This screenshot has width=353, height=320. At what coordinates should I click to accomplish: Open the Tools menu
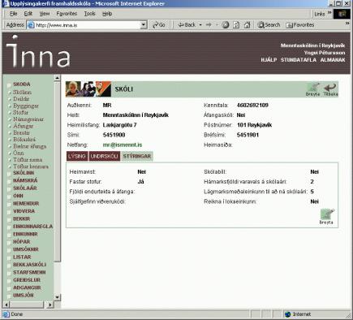pos(89,14)
